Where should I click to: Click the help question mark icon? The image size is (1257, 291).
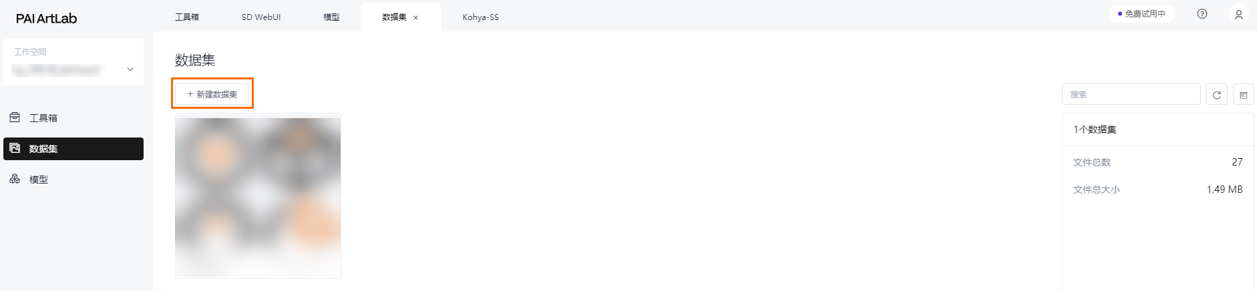point(1202,14)
